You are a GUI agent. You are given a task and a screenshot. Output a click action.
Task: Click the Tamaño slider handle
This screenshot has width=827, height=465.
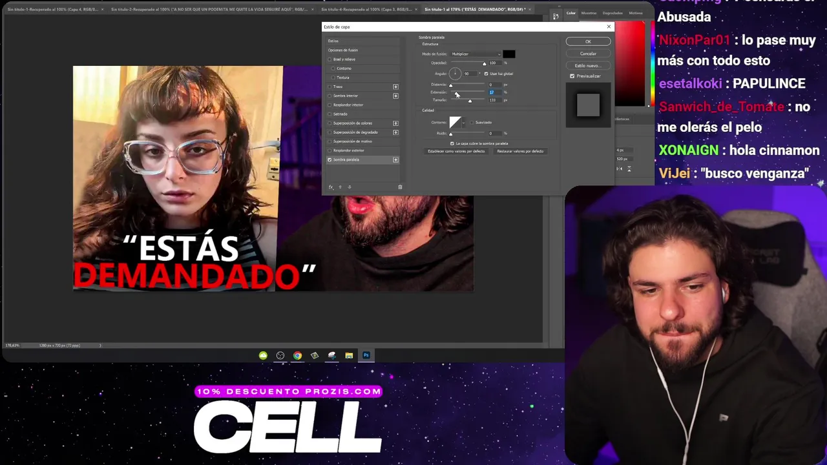point(470,101)
